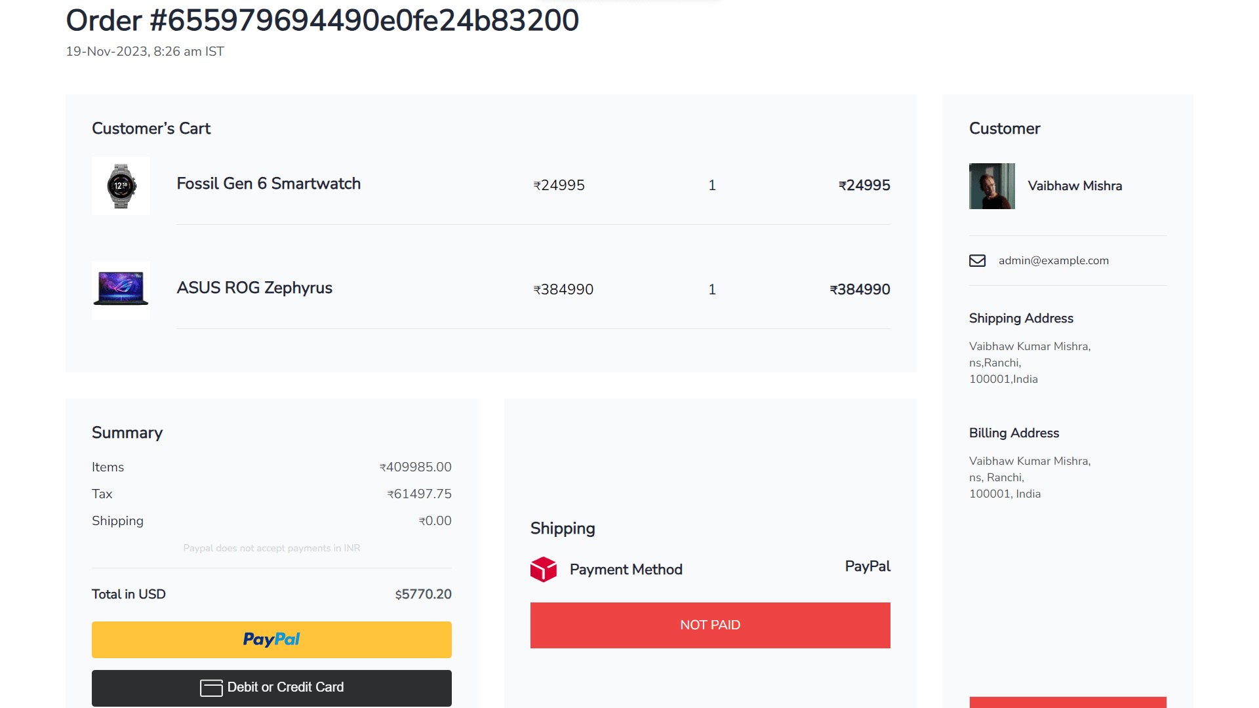Viewport: 1259px width, 708px height.
Task: Click Vaibhaw Mishra's profile photo
Action: (x=992, y=186)
